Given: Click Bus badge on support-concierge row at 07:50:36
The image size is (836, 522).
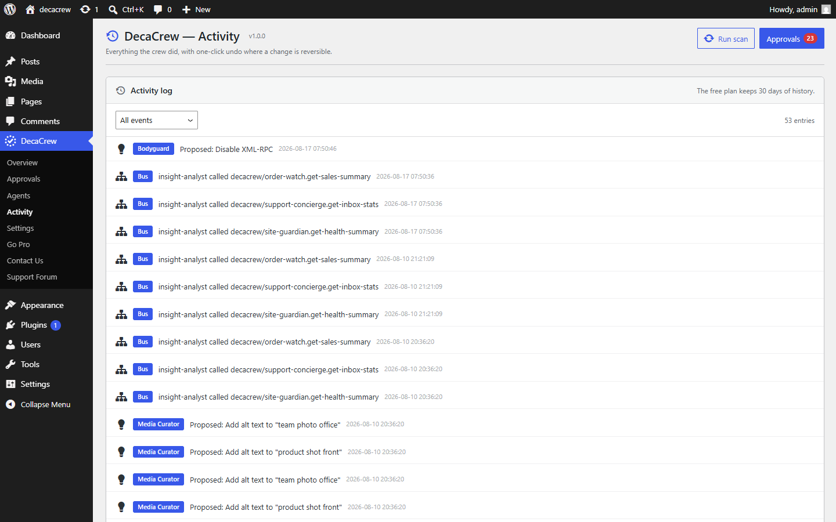Looking at the screenshot, I should 143,204.
